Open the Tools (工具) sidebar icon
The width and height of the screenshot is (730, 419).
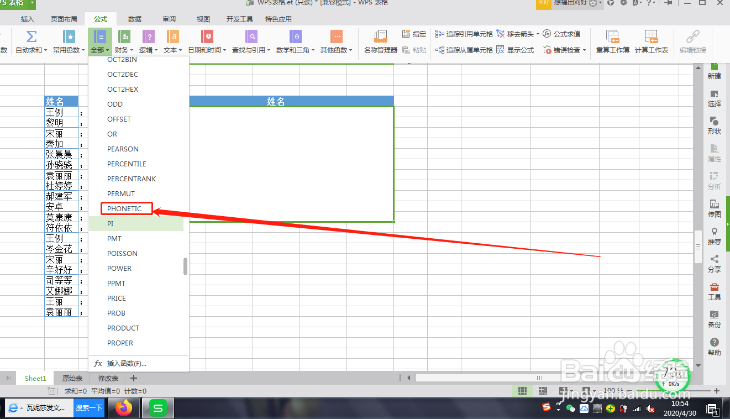(715, 292)
